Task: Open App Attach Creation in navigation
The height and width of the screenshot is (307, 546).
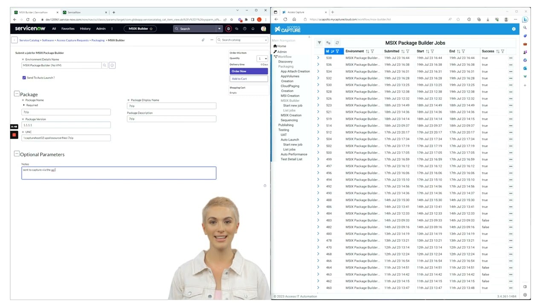Action: point(295,71)
